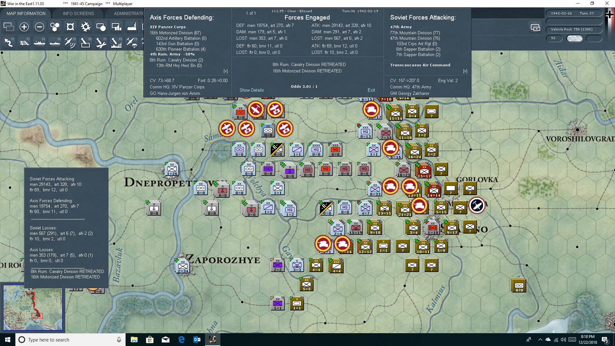The width and height of the screenshot is (615, 346).
Task: Expand Soviet attacking forces list arrow
Action: [x=465, y=71]
